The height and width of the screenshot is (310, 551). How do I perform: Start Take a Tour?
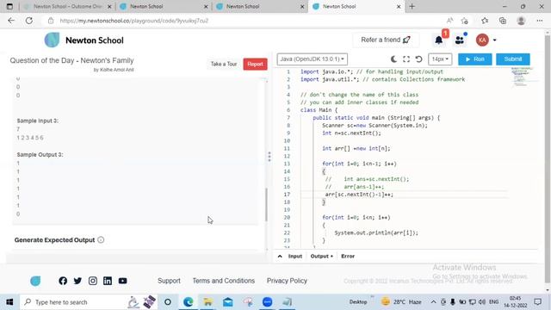pos(224,64)
